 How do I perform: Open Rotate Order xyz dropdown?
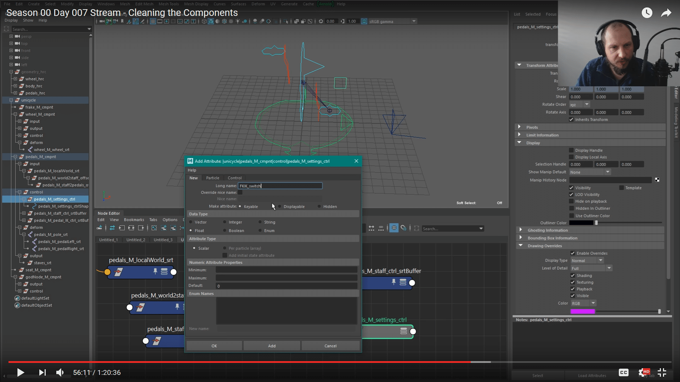580,104
